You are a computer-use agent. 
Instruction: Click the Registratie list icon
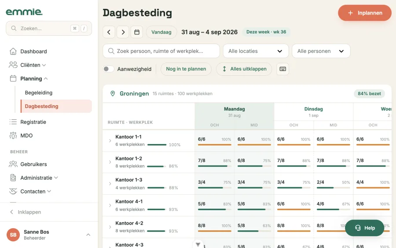pyautogui.click(x=13, y=122)
